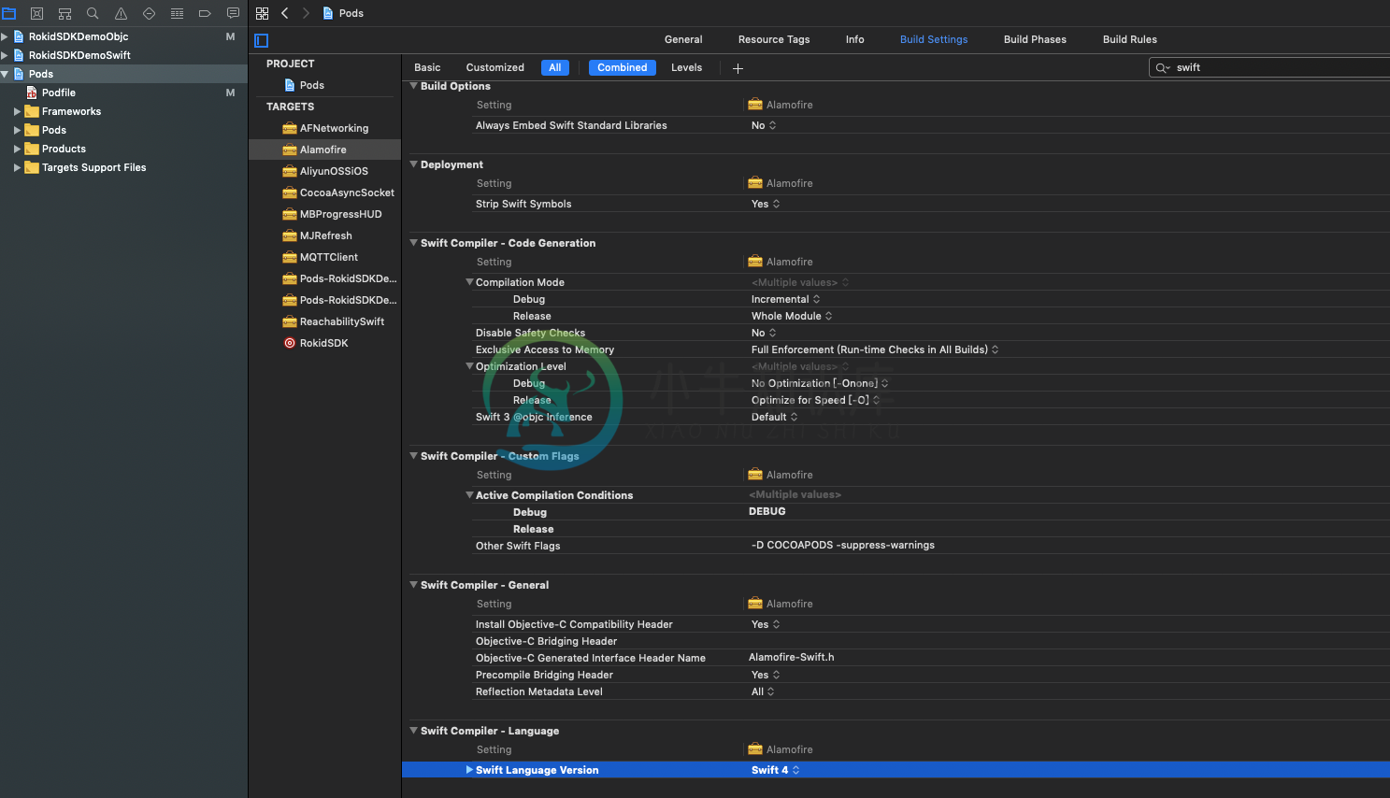The width and height of the screenshot is (1390, 798).
Task: Open Release Whole Module compilation dropdown
Action: pyautogui.click(x=792, y=316)
